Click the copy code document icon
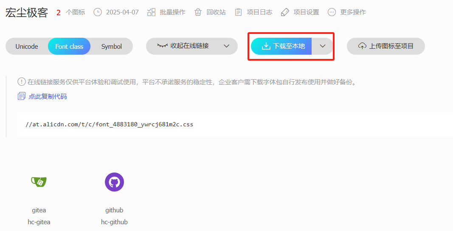 (21, 96)
